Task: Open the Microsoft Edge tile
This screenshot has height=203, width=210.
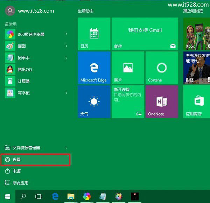Action: pyautogui.click(x=94, y=68)
